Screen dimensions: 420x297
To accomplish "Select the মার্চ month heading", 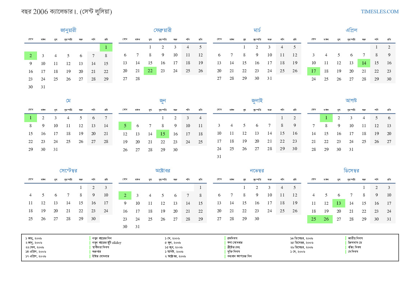I will 257,30.
